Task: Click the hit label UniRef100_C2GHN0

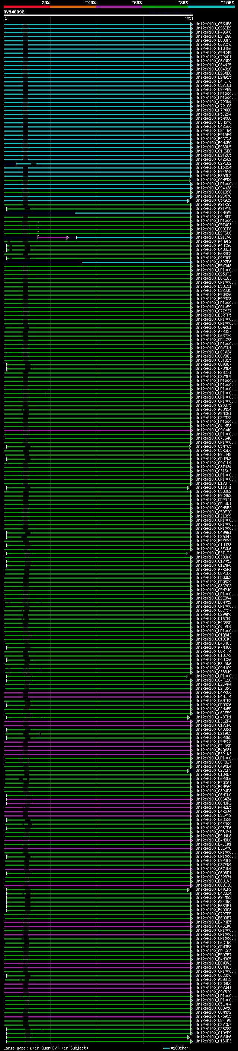Action: click(213, 984)
